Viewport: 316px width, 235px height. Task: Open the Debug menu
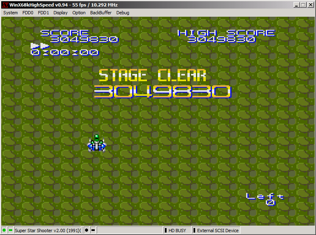(x=123, y=13)
